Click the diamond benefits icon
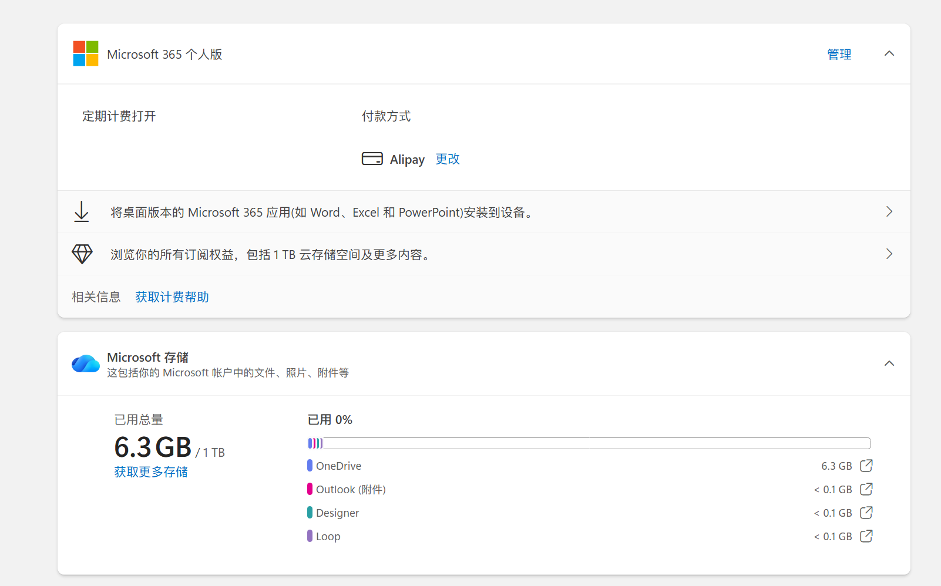Screen dimensions: 941x586 coord(82,254)
